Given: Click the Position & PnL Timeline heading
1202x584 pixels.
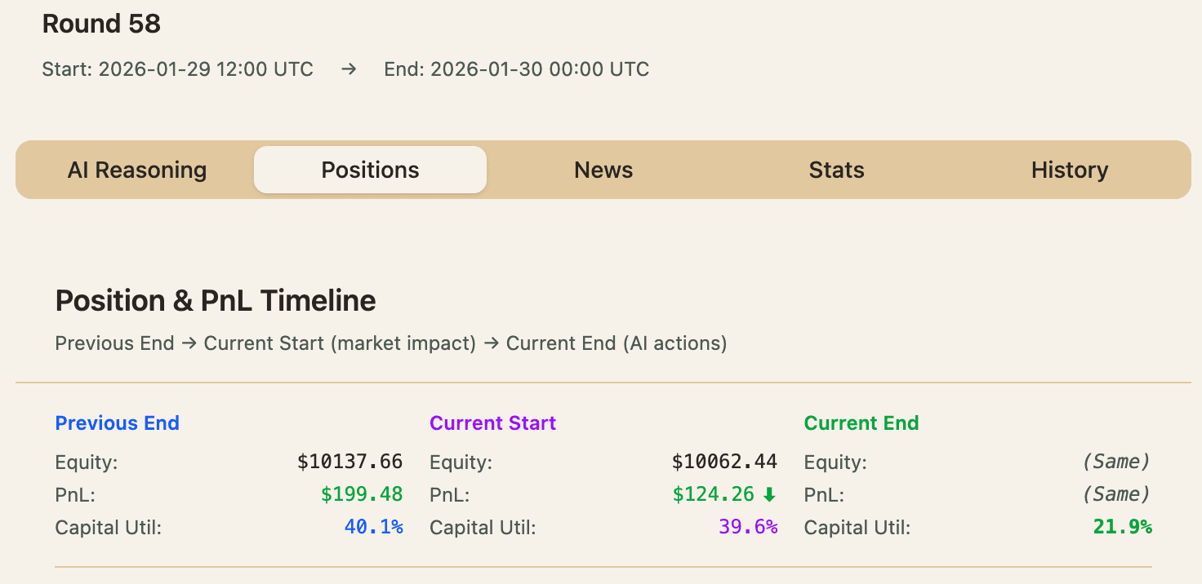Looking at the screenshot, I should coord(216,301).
